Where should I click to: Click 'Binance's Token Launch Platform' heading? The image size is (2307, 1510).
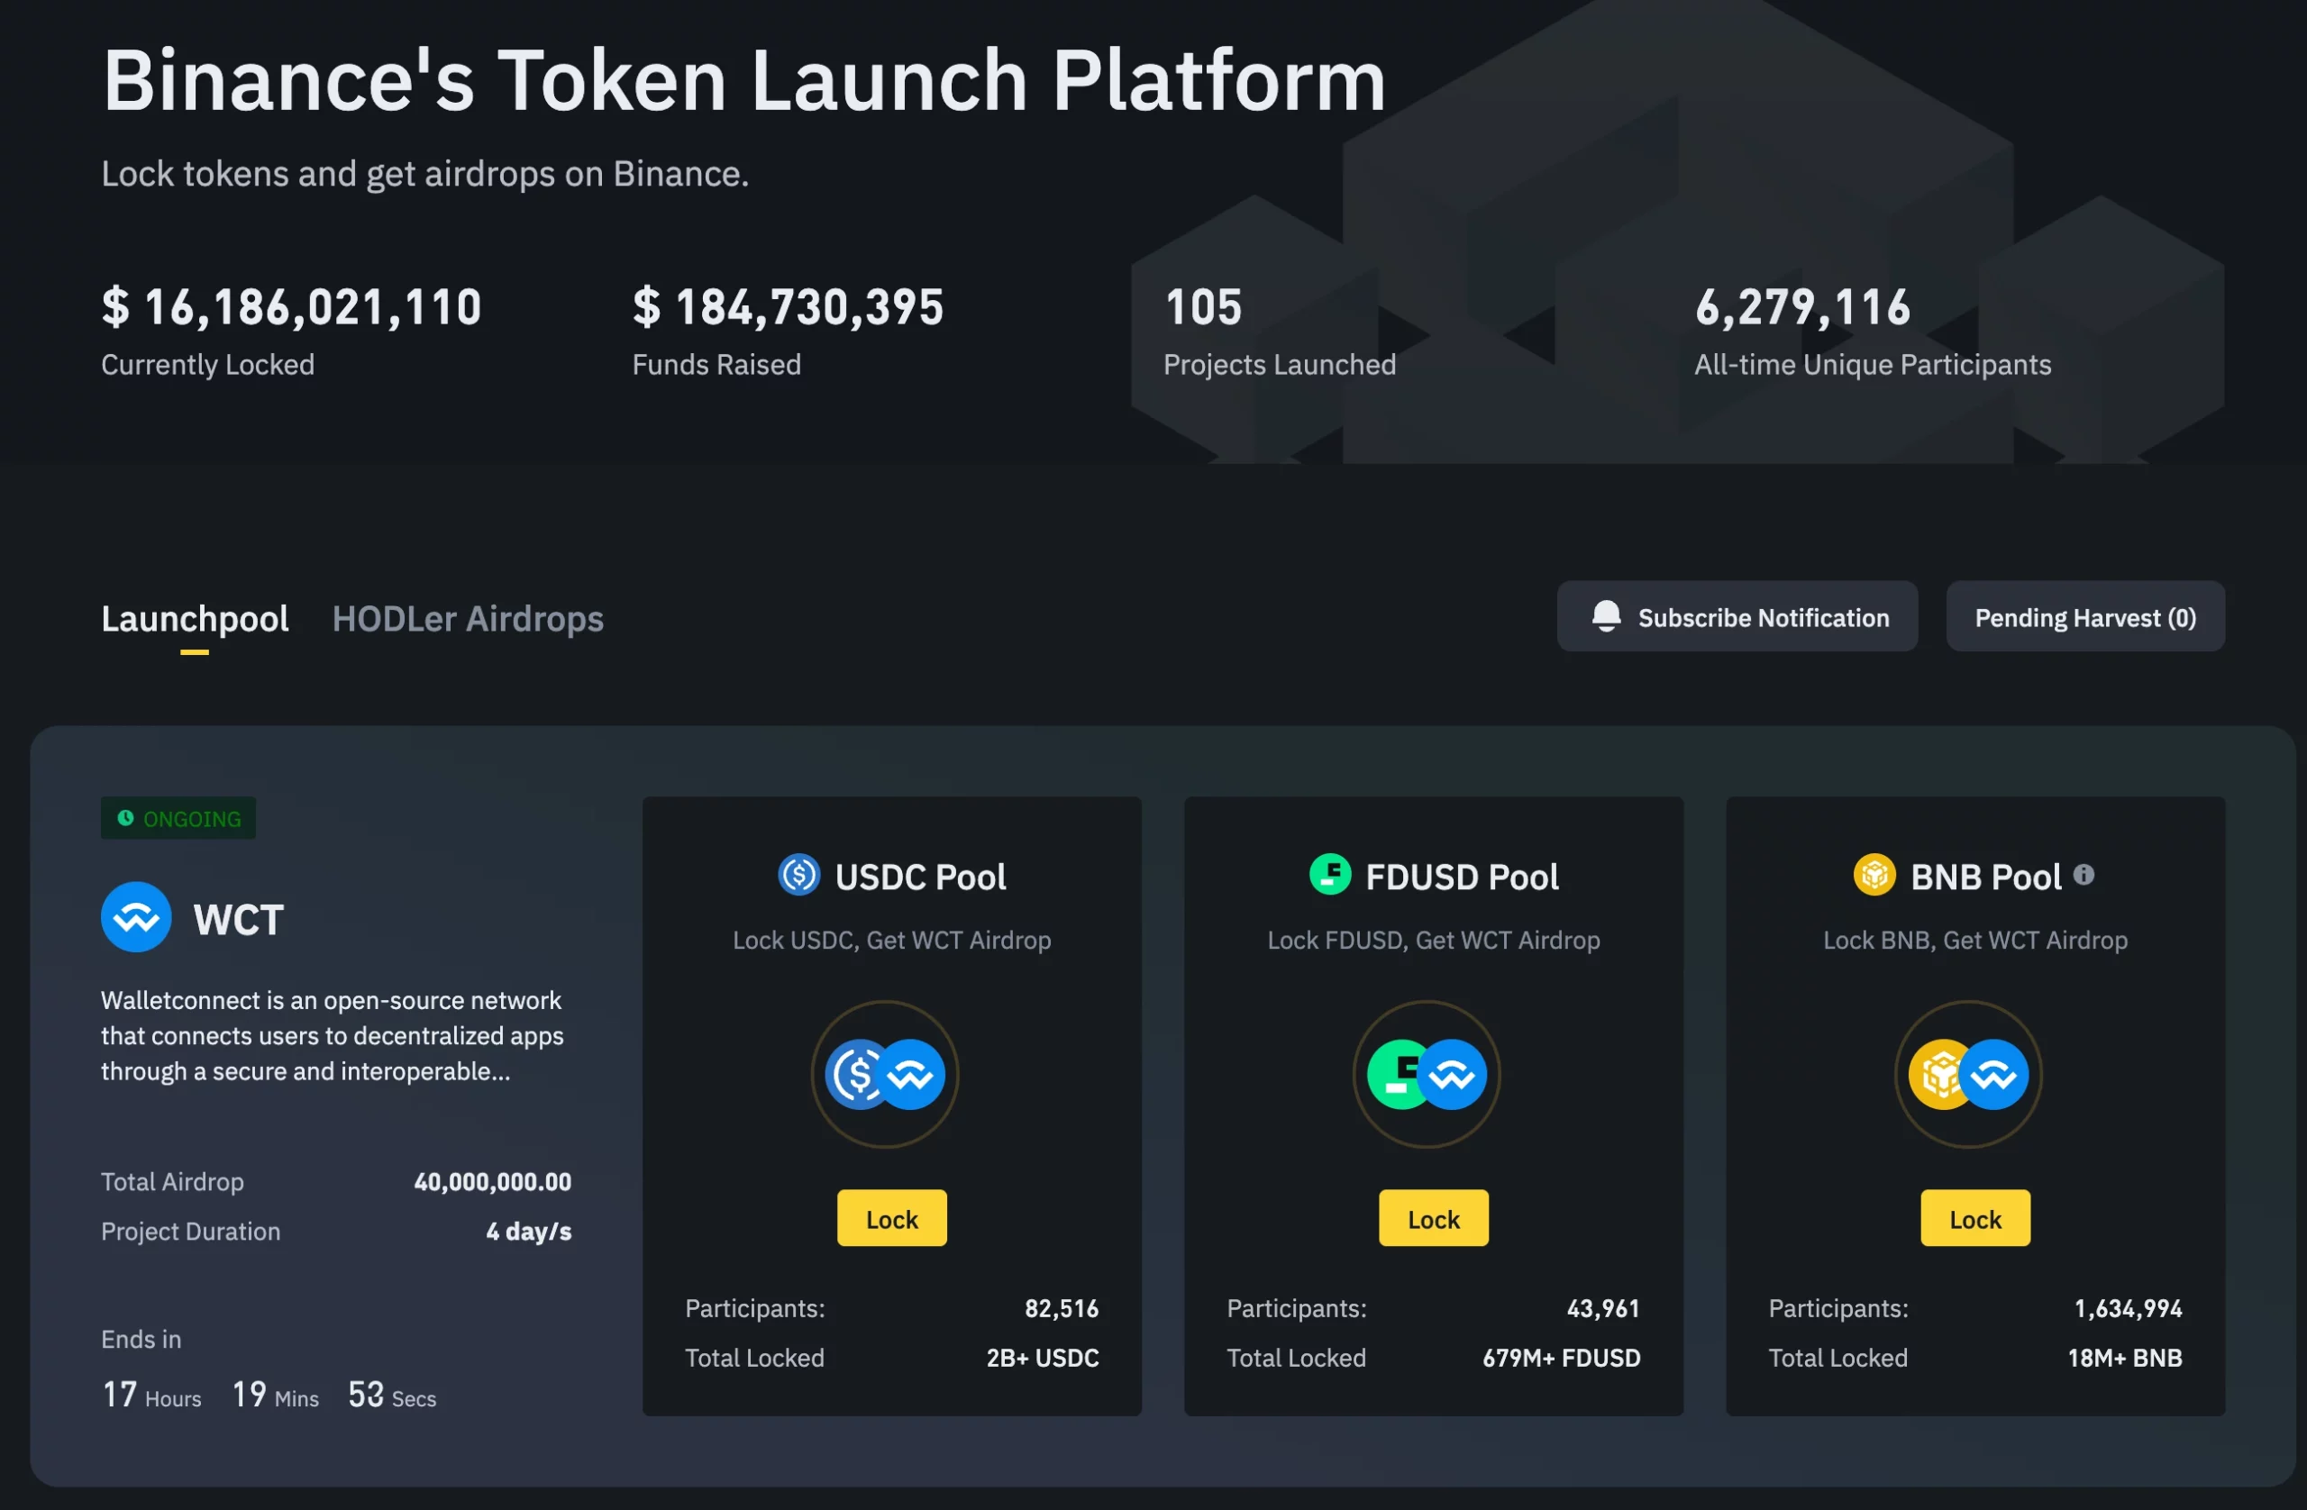744,80
